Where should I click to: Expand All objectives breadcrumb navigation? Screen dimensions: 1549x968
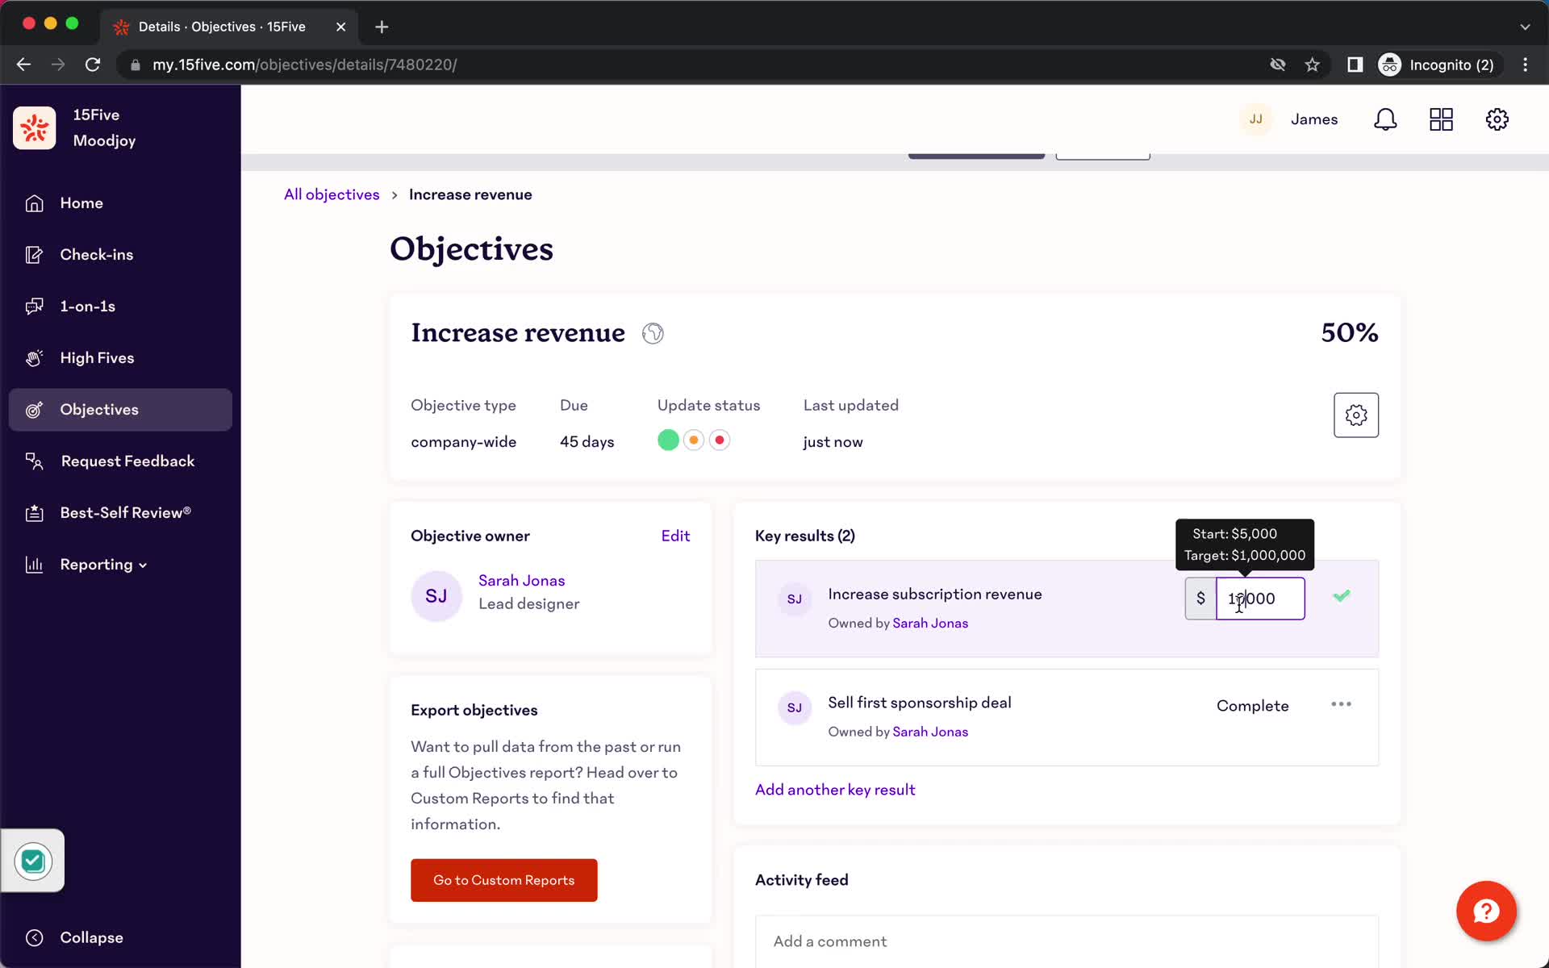(333, 194)
